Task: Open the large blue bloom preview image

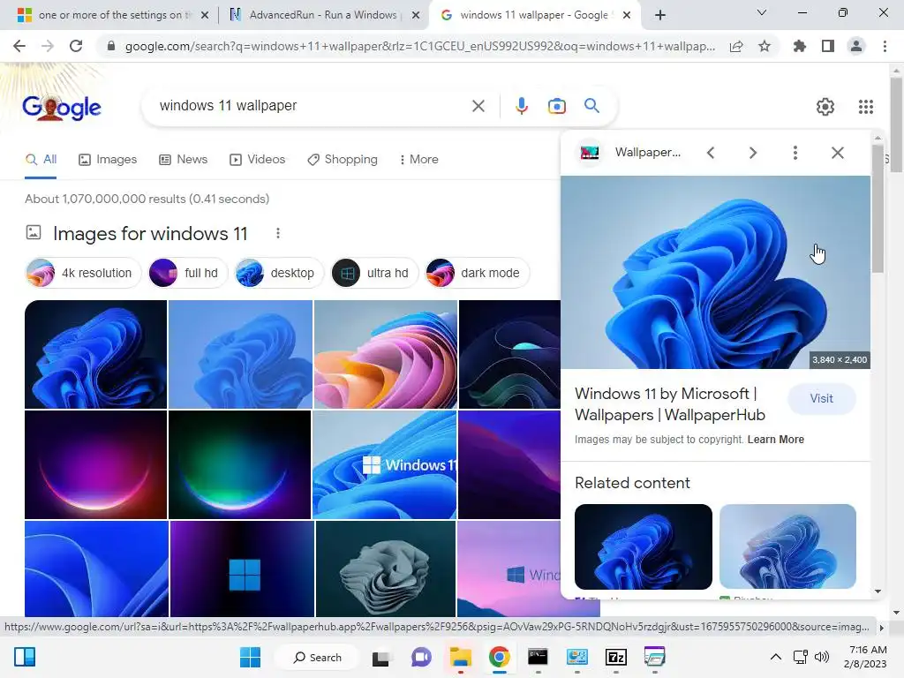Action: tap(715, 272)
